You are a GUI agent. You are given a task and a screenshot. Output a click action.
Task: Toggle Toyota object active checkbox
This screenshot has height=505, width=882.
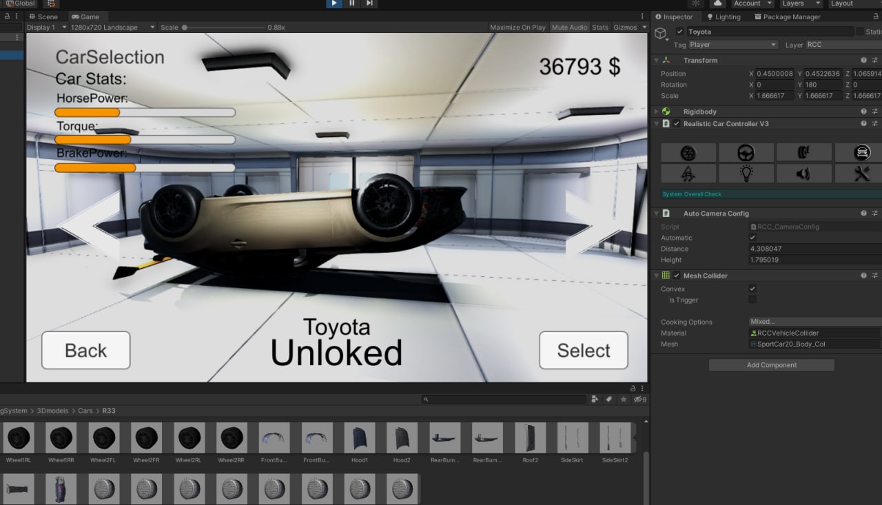tap(680, 32)
